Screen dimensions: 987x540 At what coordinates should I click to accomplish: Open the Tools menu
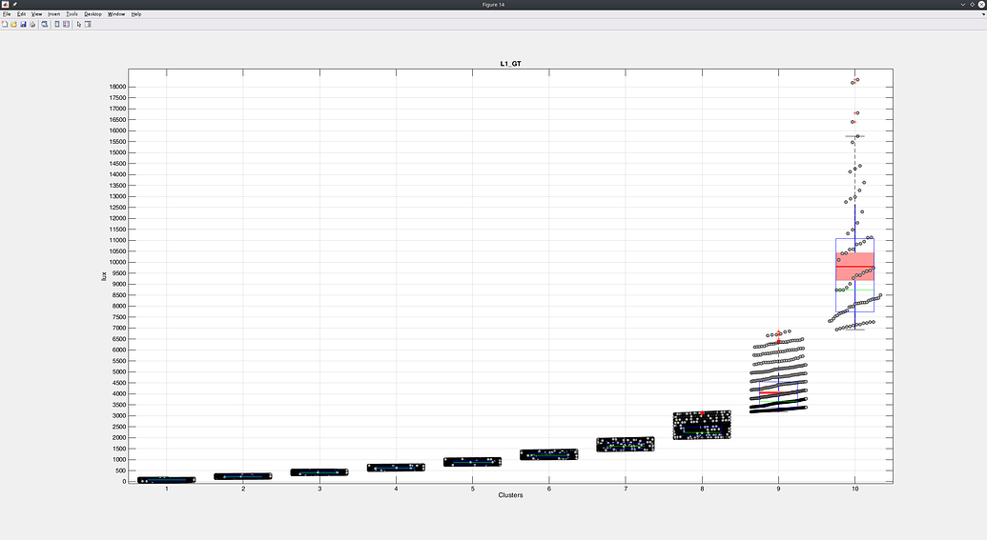coord(72,14)
